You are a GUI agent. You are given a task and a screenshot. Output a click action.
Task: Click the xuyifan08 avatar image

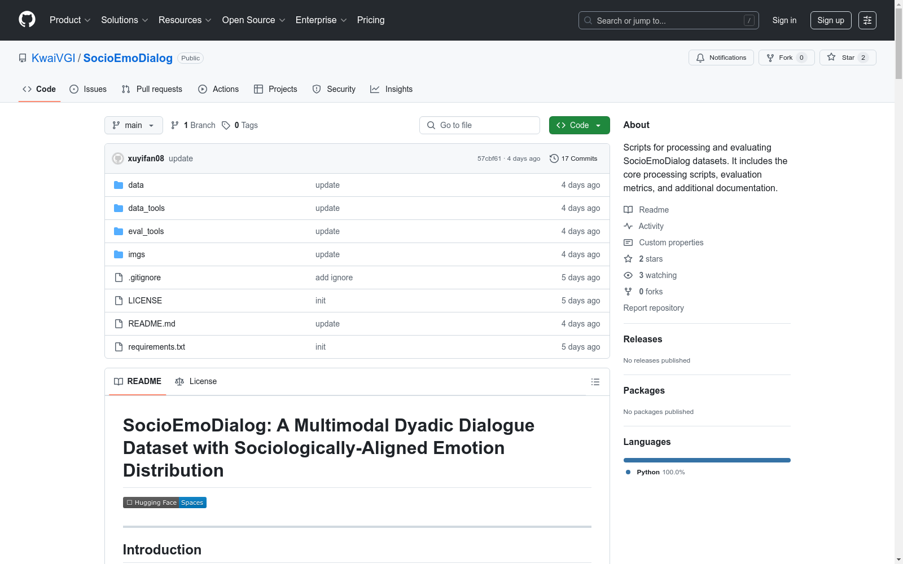point(118,158)
